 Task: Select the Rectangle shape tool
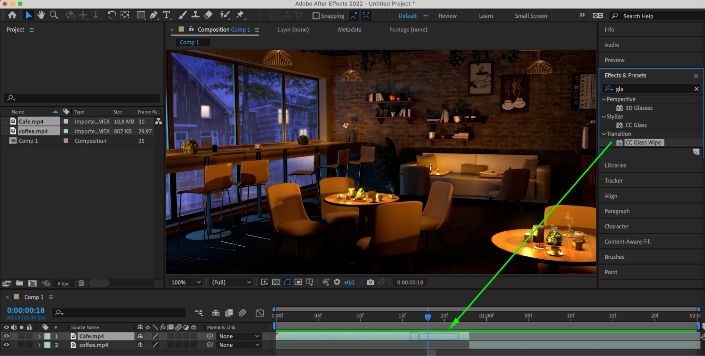click(x=141, y=15)
